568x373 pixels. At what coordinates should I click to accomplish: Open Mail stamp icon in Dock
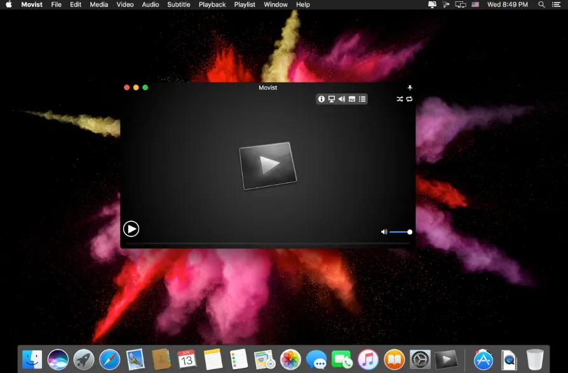pyautogui.click(x=135, y=359)
